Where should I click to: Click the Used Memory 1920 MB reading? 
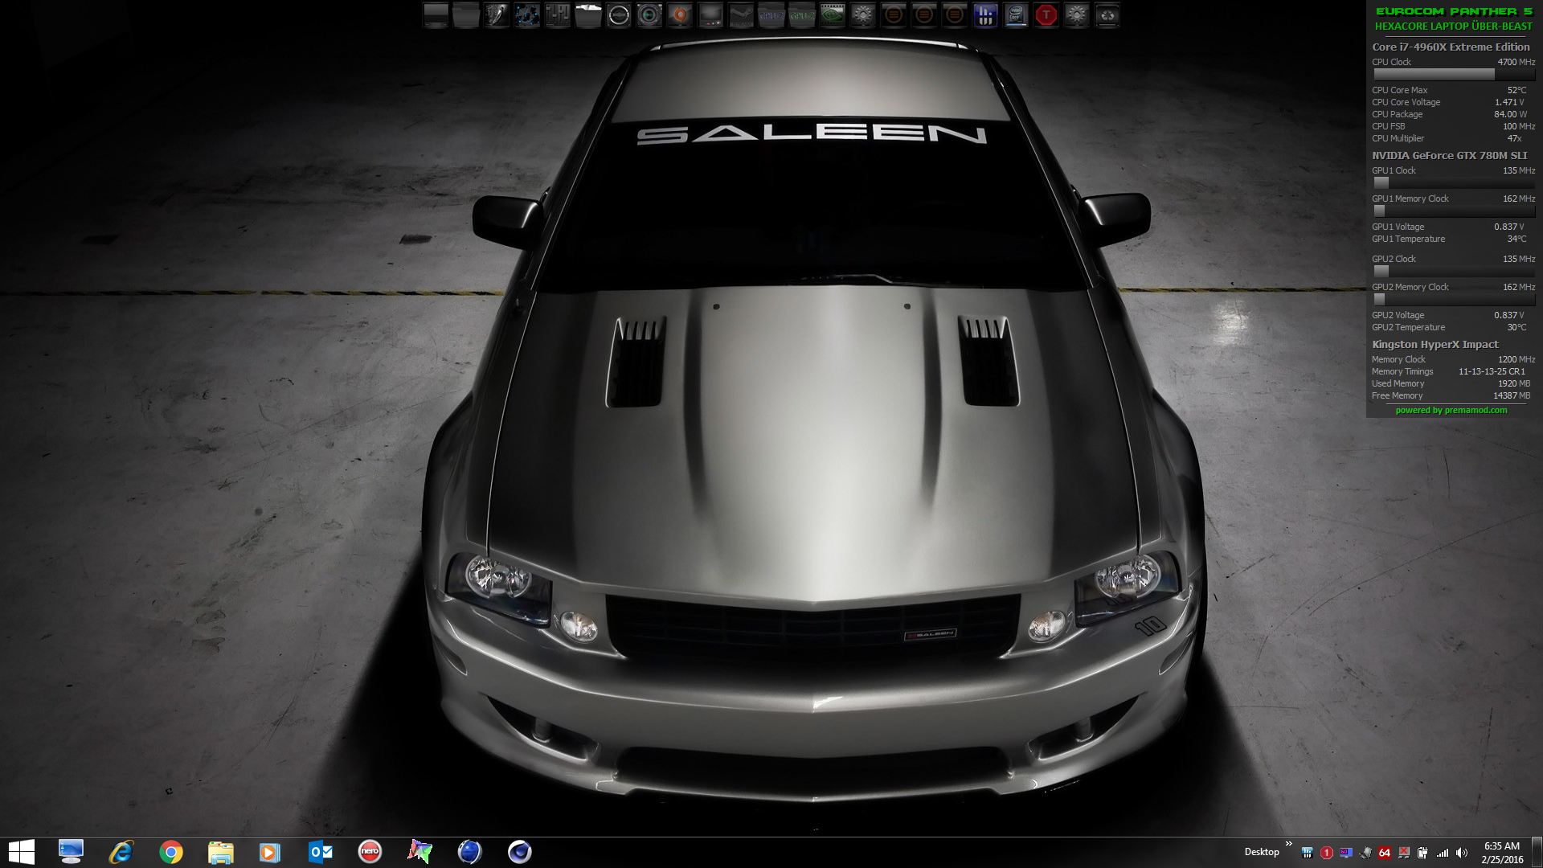(x=1451, y=383)
